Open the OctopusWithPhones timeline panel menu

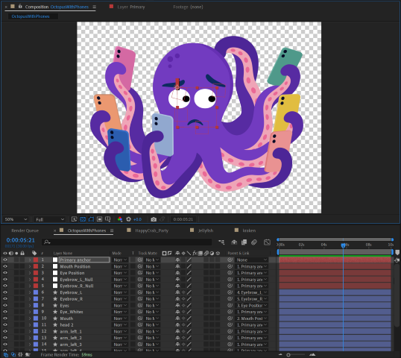point(112,230)
